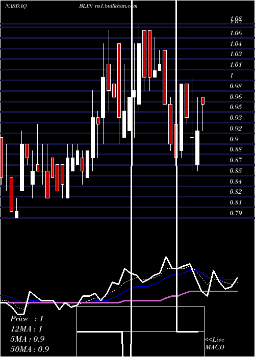Select the 0.79 price axis label

tap(236, 213)
